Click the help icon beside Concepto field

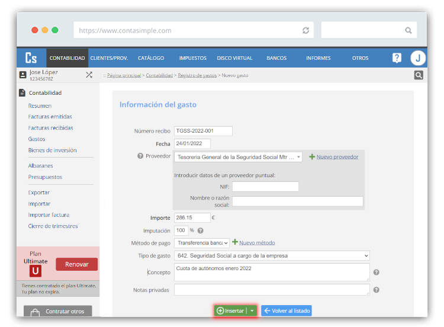(376, 272)
